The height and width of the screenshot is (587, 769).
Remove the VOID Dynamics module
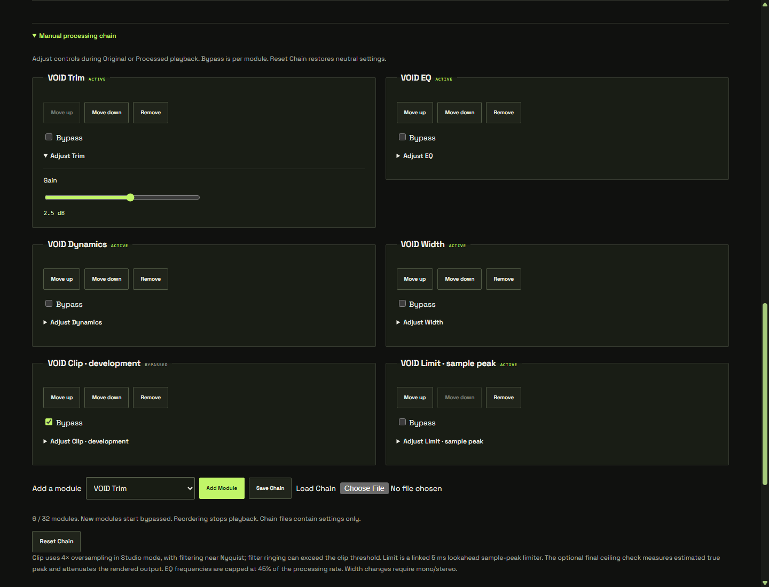pyautogui.click(x=151, y=279)
